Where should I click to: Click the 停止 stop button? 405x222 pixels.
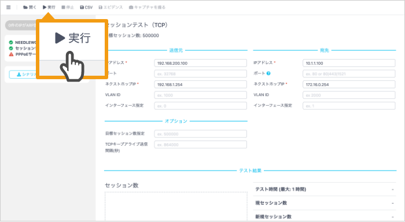click(68, 8)
